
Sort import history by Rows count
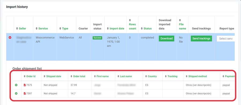[133, 24]
